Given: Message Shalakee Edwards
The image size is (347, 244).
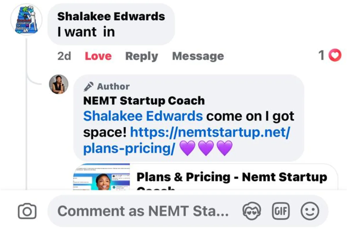Looking at the screenshot, I should click(x=198, y=56).
